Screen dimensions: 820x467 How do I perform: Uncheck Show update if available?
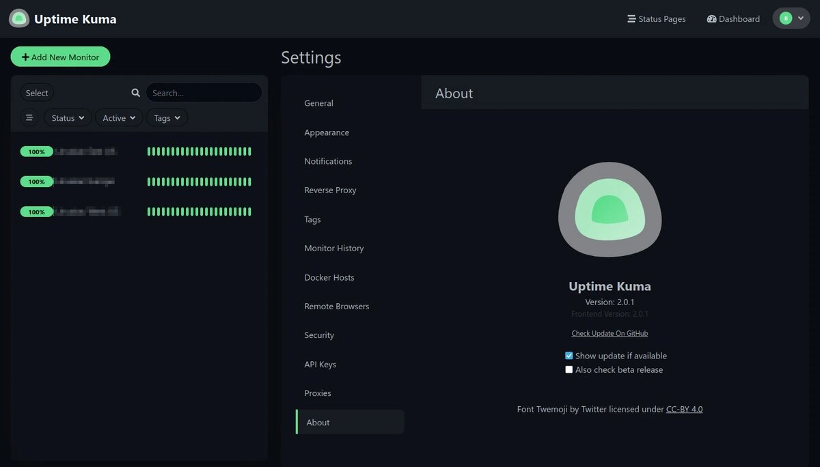click(x=569, y=355)
